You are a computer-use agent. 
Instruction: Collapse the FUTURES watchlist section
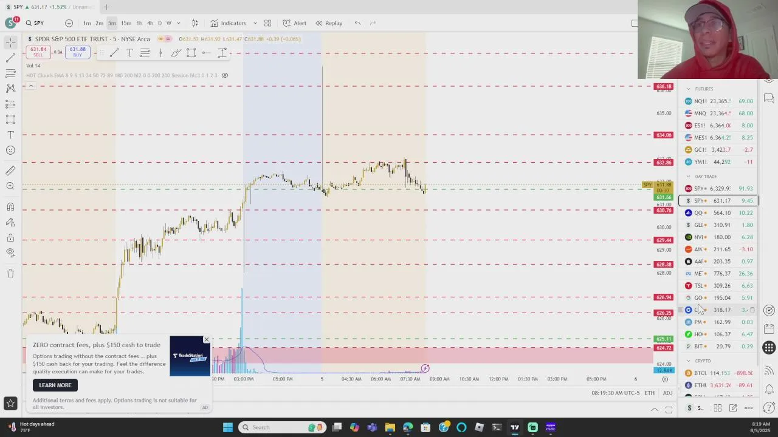click(x=688, y=89)
